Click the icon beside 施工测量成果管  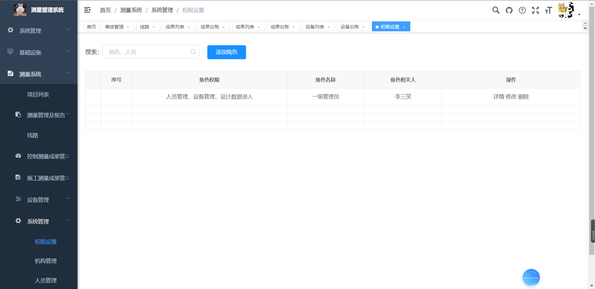click(x=18, y=177)
